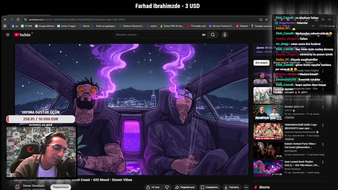Open options menu for Monitor Şirləri #3
Image resolution: width=338 pixels, height=190 pixels.
[x=323, y=107]
